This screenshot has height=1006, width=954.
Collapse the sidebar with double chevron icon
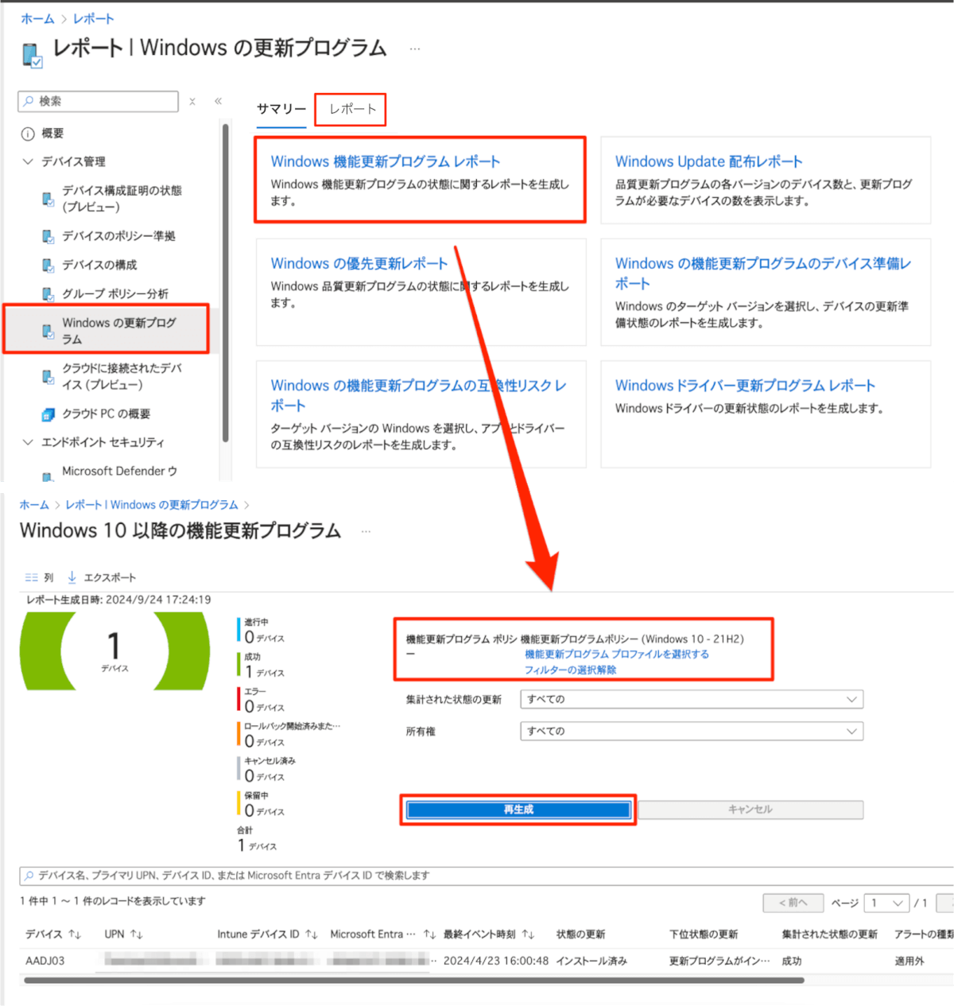(x=218, y=101)
